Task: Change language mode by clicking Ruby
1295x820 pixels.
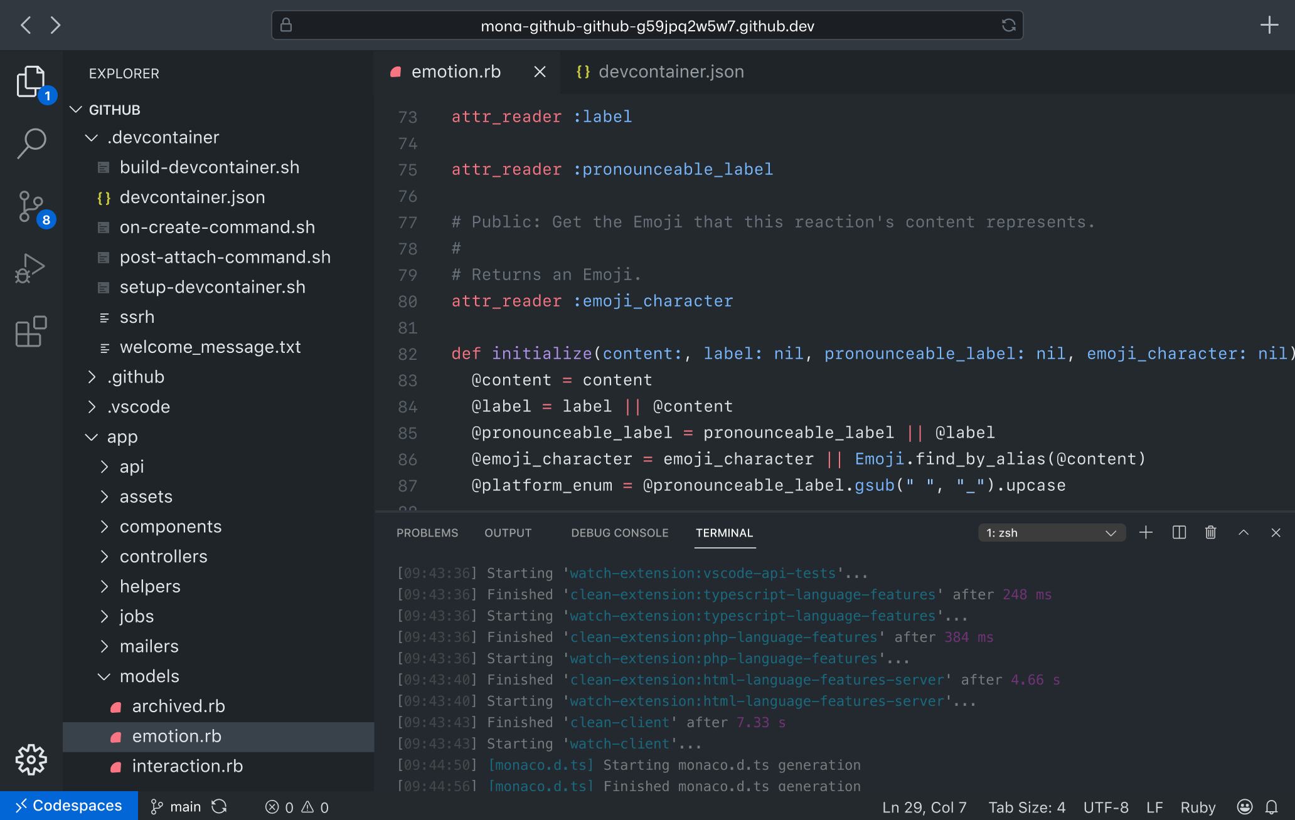Action: tap(1198, 807)
